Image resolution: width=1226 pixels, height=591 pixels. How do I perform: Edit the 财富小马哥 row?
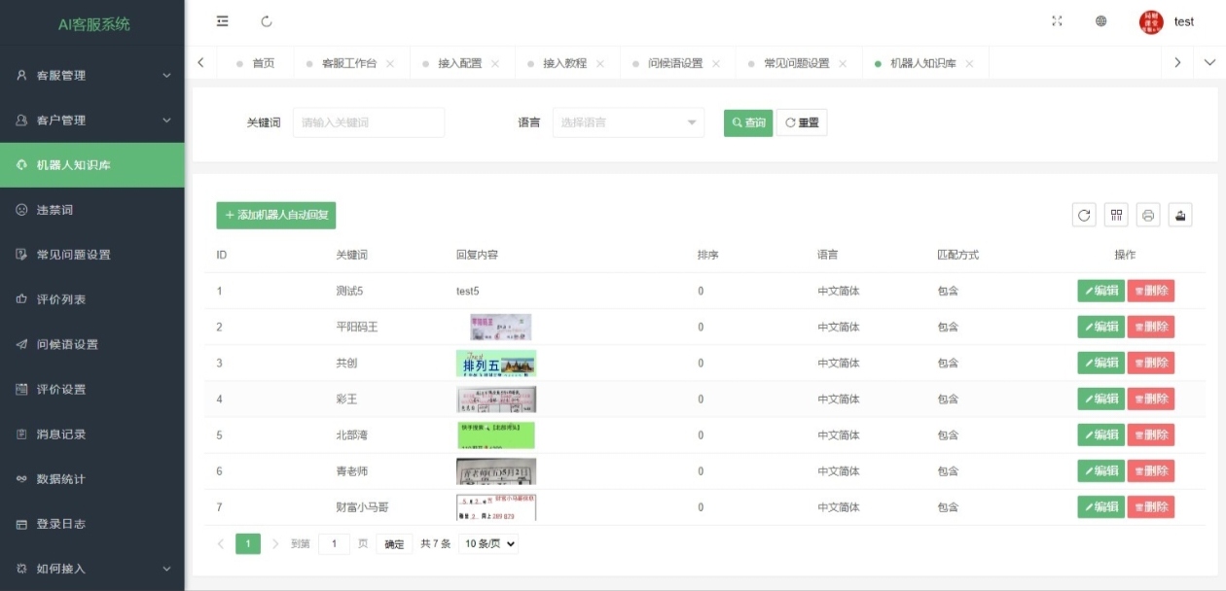click(1100, 506)
